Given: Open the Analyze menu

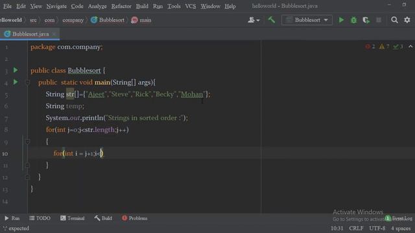Looking at the screenshot, I should (97, 6).
